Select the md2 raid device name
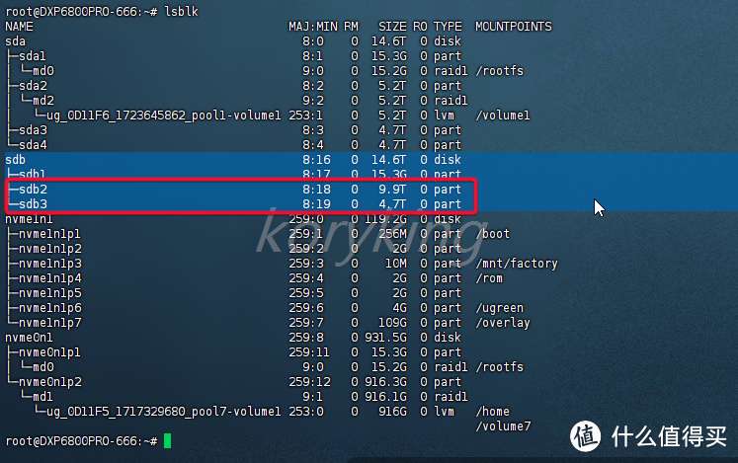This screenshot has height=463, width=738. (x=43, y=101)
